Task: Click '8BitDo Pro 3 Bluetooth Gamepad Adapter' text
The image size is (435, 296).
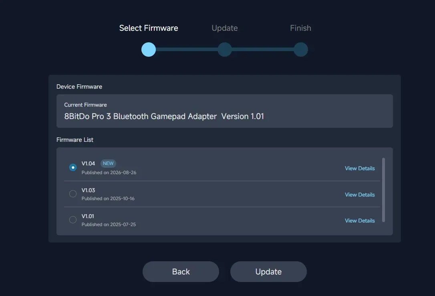Action: [140, 116]
